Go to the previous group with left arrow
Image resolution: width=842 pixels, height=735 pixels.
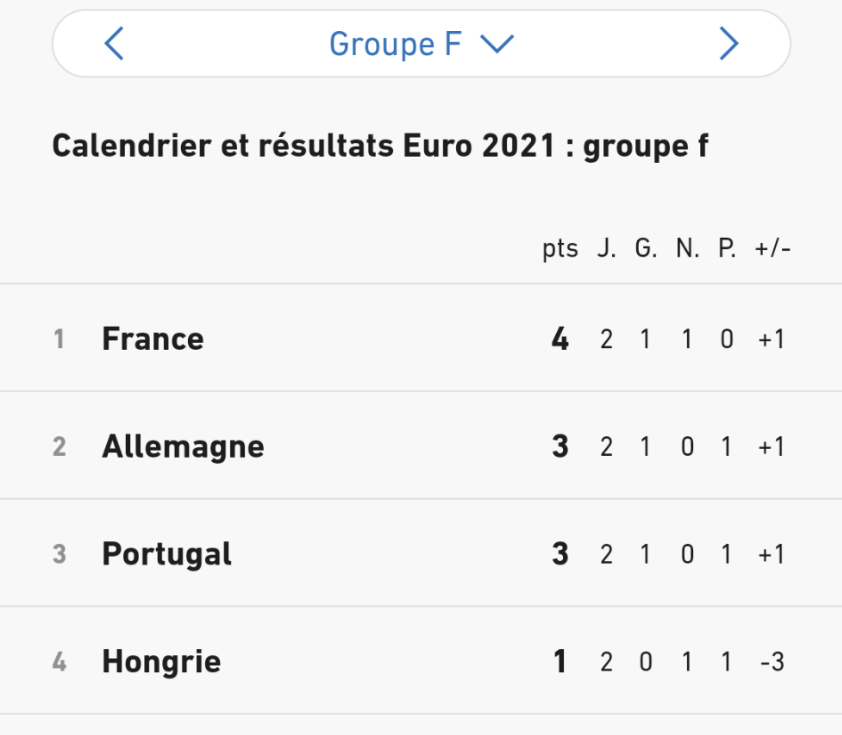[114, 44]
